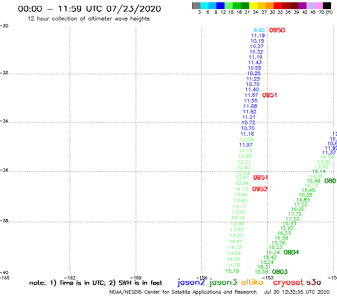
Task: Select the 0803 green time stamp
Action: [280, 272]
